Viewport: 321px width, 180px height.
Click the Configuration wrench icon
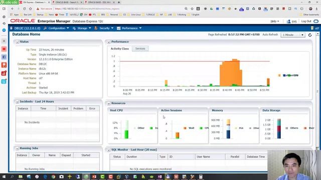[45, 28]
